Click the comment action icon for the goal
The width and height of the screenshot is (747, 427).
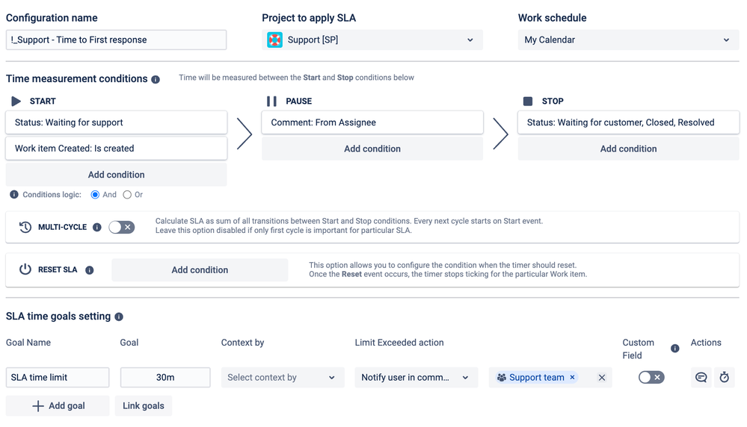pos(701,378)
